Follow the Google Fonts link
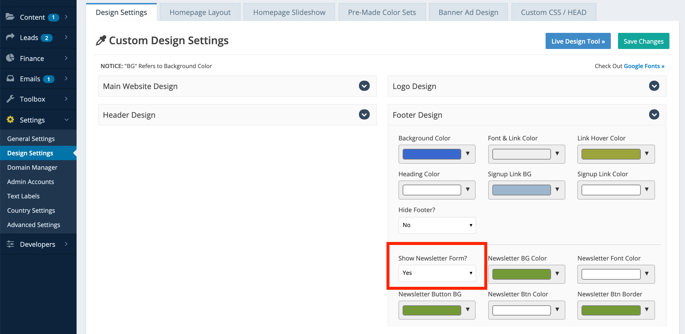685x334 pixels. click(644, 66)
